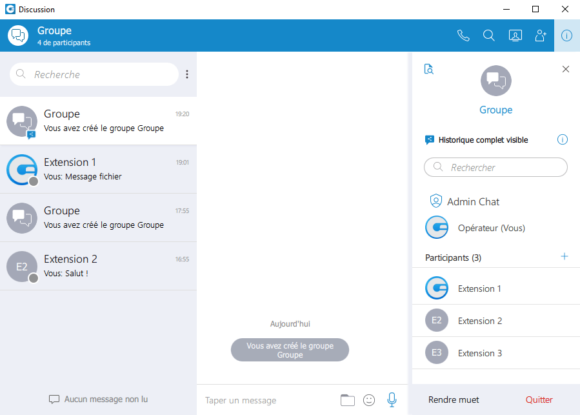Open Groupe conversation from 17:55
Image resolution: width=580 pixels, height=415 pixels.
99,218
